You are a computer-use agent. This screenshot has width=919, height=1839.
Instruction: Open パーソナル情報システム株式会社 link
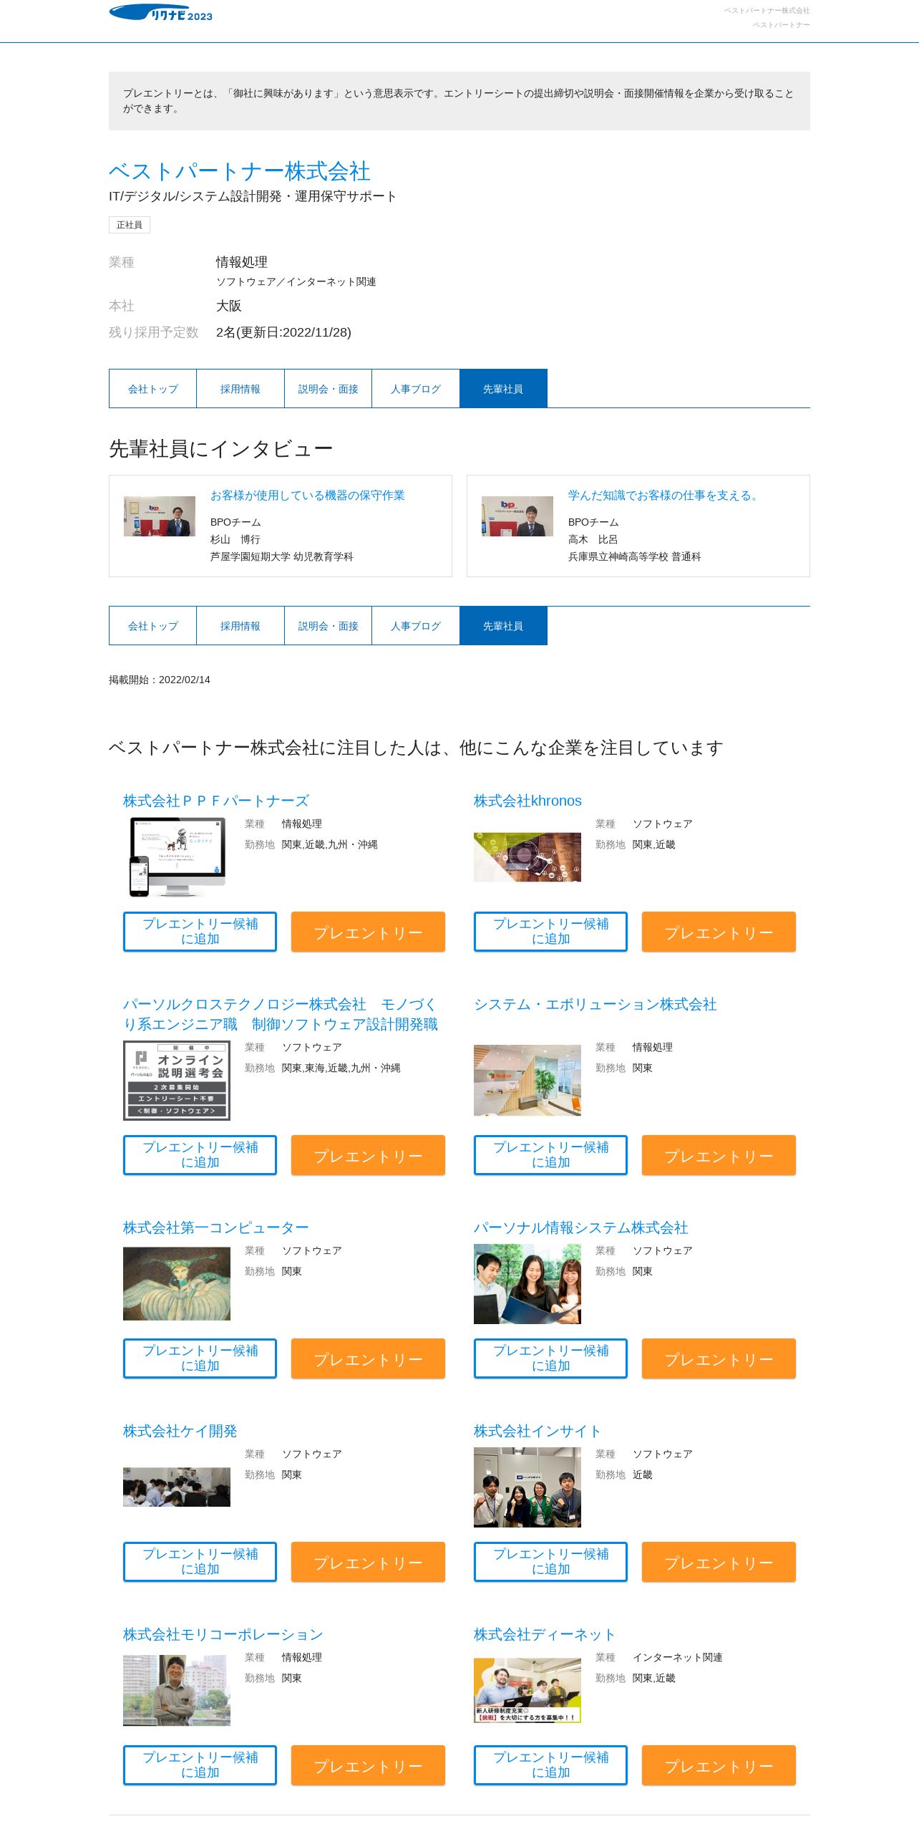pos(581,1227)
